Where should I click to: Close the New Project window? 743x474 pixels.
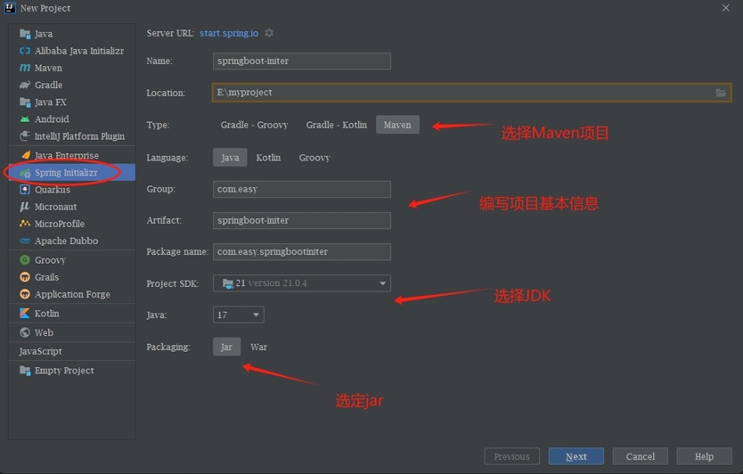[x=725, y=8]
